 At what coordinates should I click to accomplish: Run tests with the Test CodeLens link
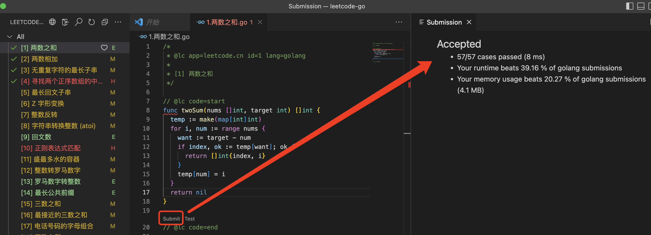tap(190, 218)
